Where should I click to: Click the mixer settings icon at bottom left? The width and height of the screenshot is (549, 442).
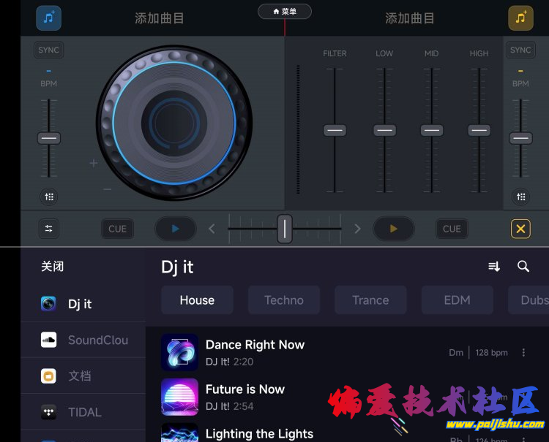49,229
